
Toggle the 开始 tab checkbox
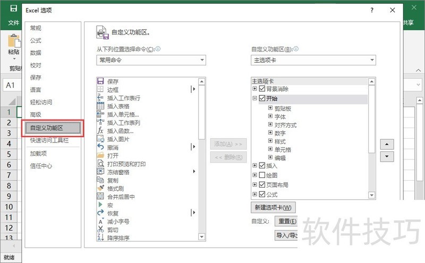tap(262, 98)
